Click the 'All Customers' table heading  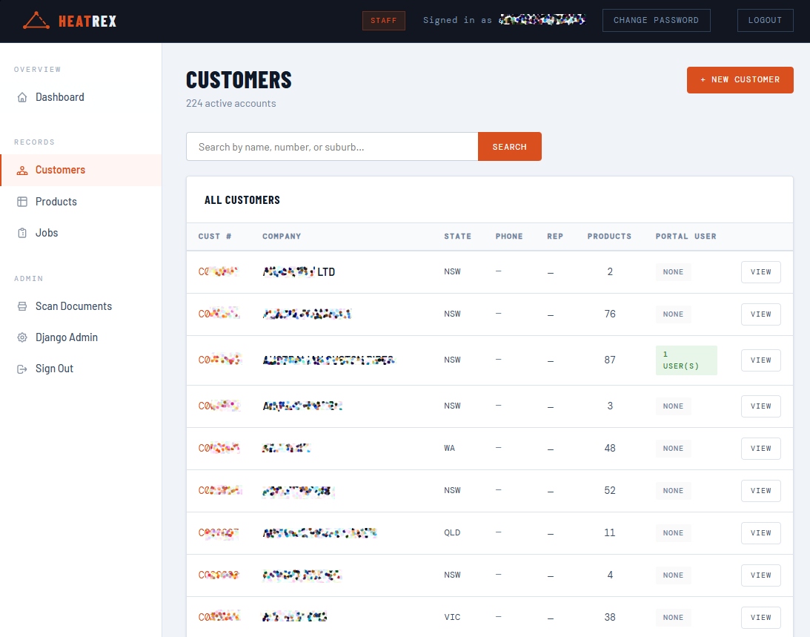[242, 200]
